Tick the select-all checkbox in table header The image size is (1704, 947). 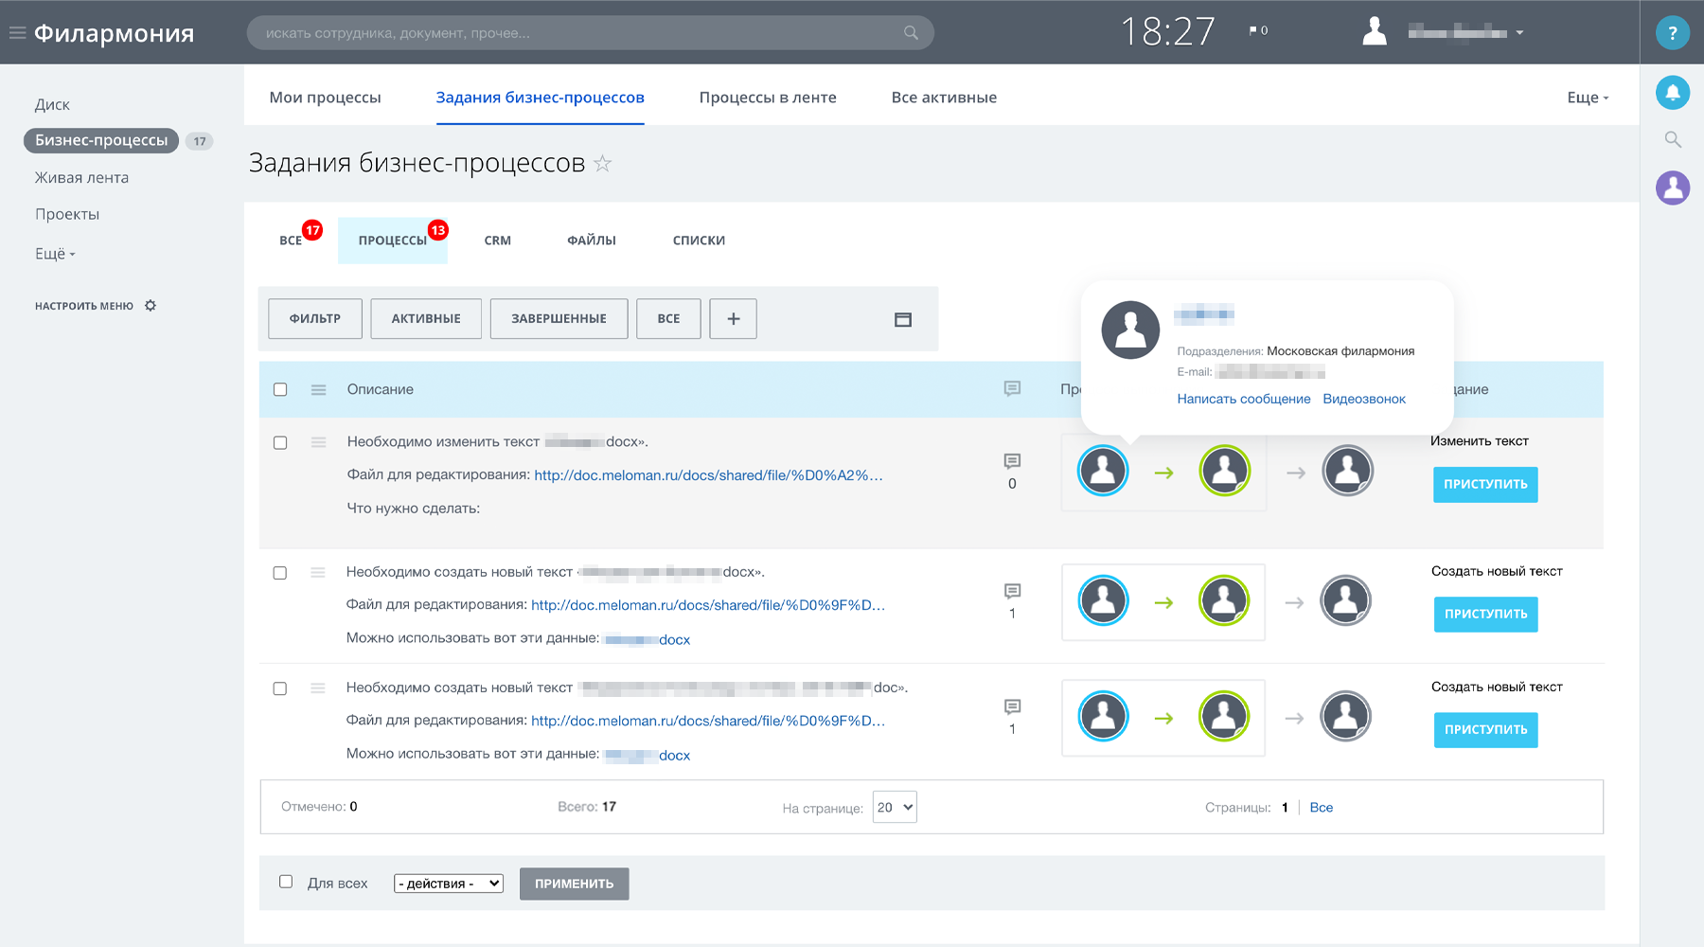pyautogui.click(x=280, y=389)
